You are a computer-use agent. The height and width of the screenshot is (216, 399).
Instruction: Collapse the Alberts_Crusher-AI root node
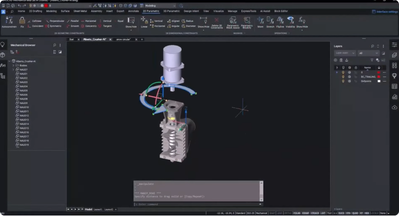coord(9,61)
